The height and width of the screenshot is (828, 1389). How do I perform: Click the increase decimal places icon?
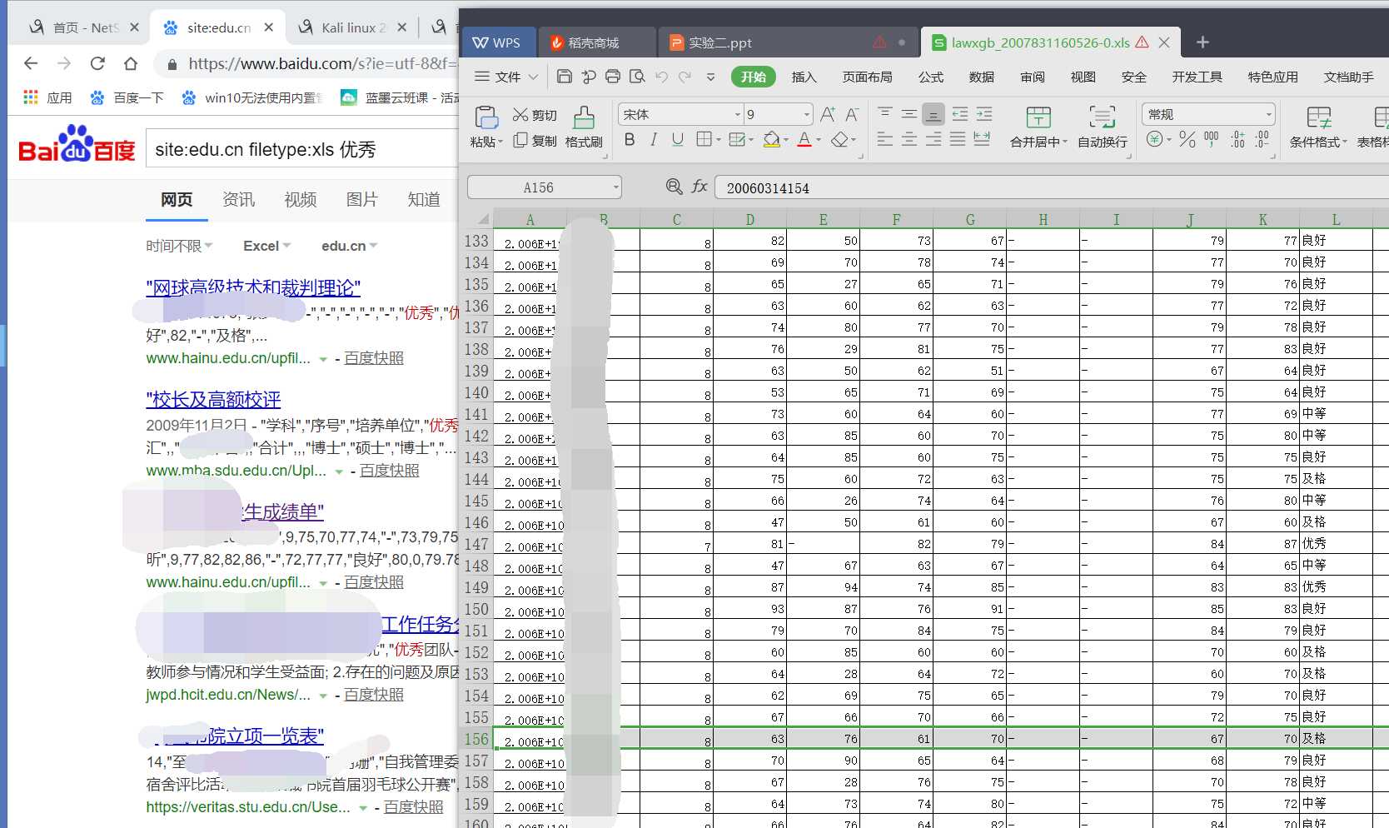tap(1238, 139)
